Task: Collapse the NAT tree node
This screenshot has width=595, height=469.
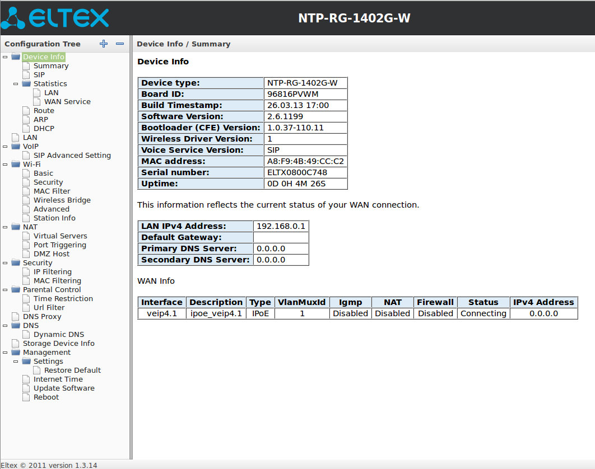Action: click(5, 227)
